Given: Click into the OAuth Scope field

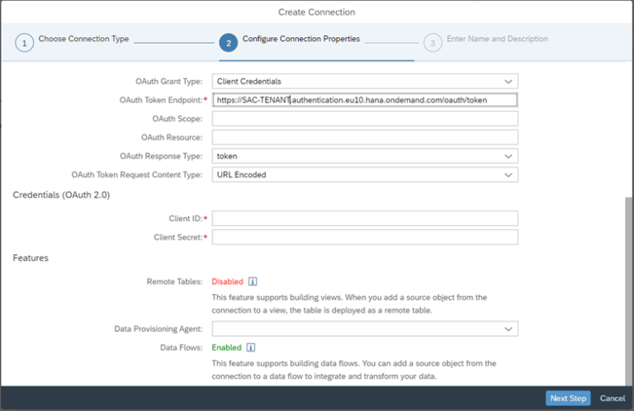Looking at the screenshot, I should (365, 119).
